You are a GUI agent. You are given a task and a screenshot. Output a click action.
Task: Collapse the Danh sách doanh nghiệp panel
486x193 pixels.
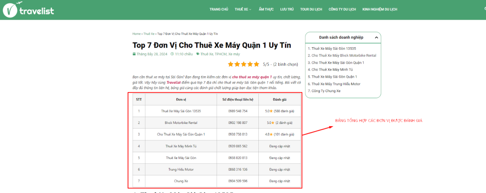click(x=376, y=38)
